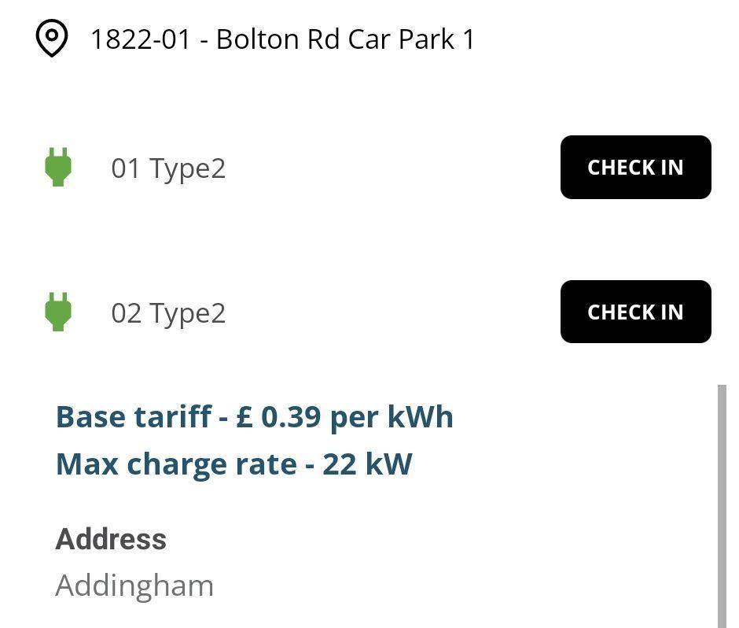The height and width of the screenshot is (628, 739).
Task: Open the Address section
Action: click(111, 539)
